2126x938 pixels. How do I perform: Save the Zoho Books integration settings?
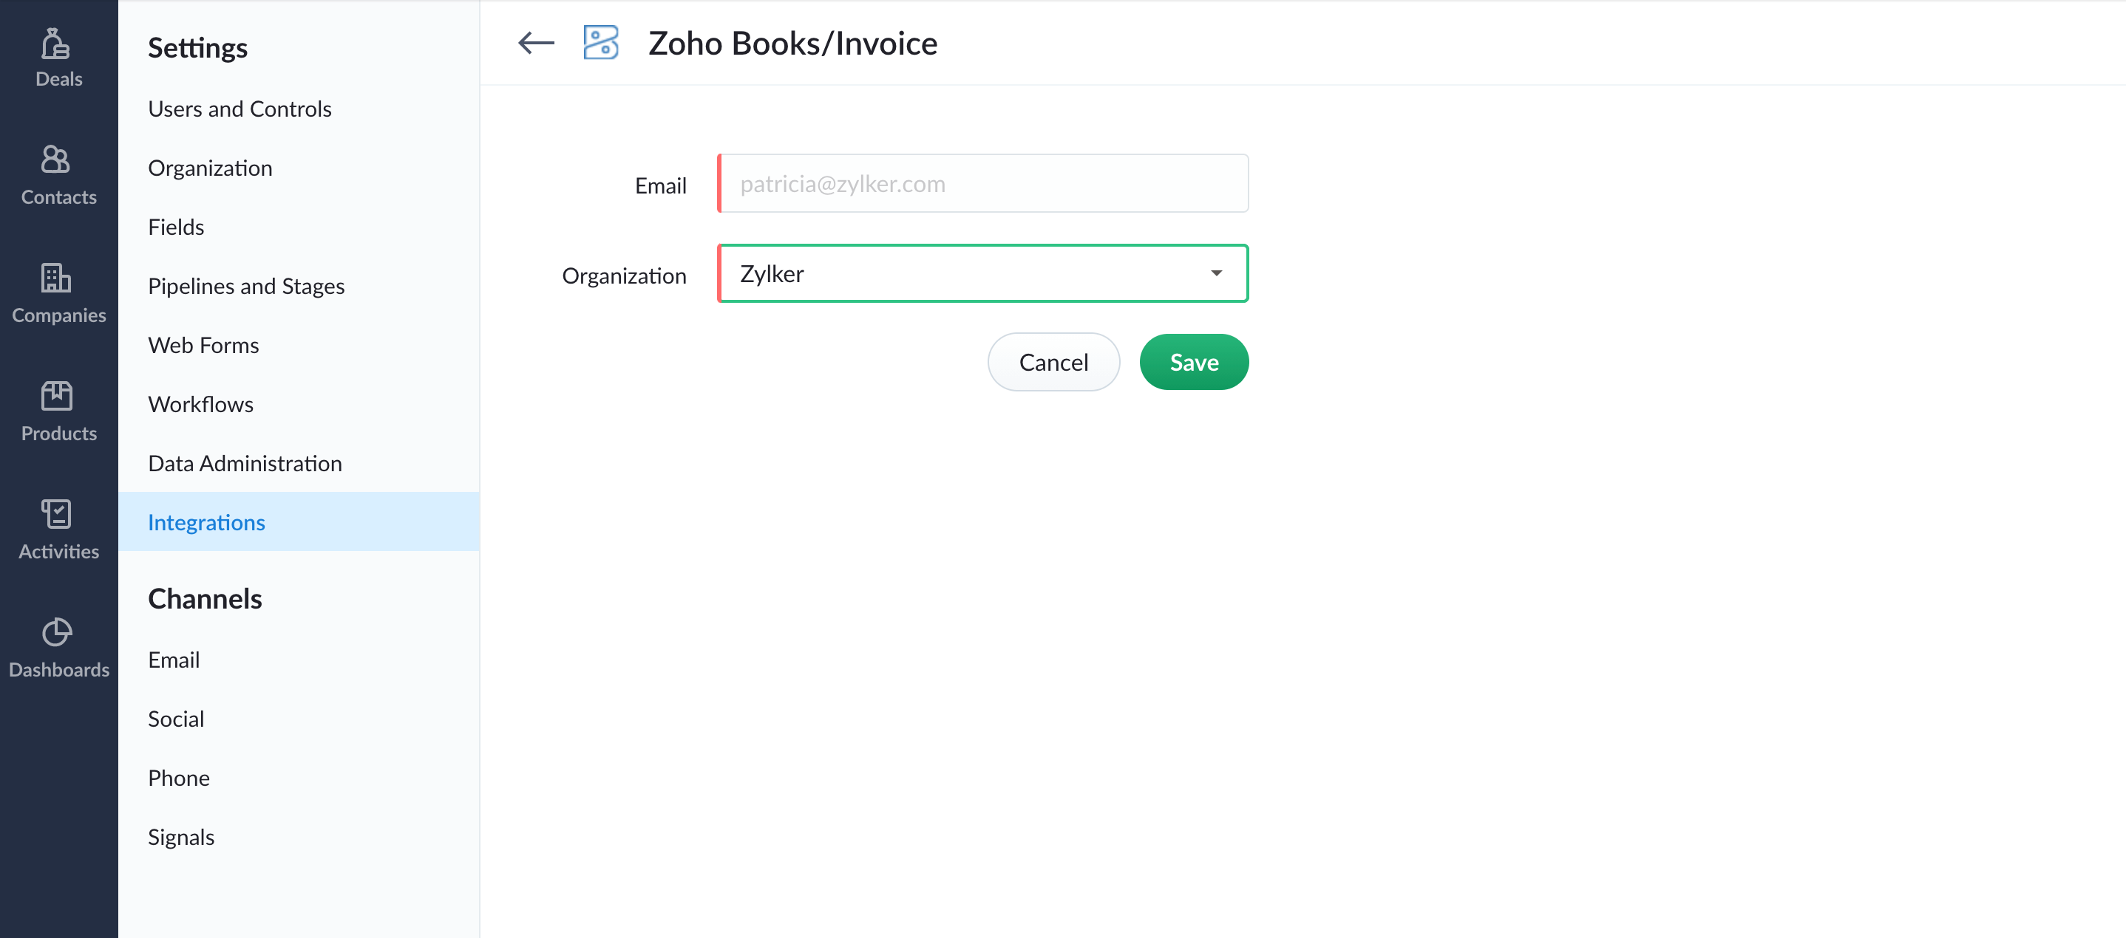[1193, 361]
